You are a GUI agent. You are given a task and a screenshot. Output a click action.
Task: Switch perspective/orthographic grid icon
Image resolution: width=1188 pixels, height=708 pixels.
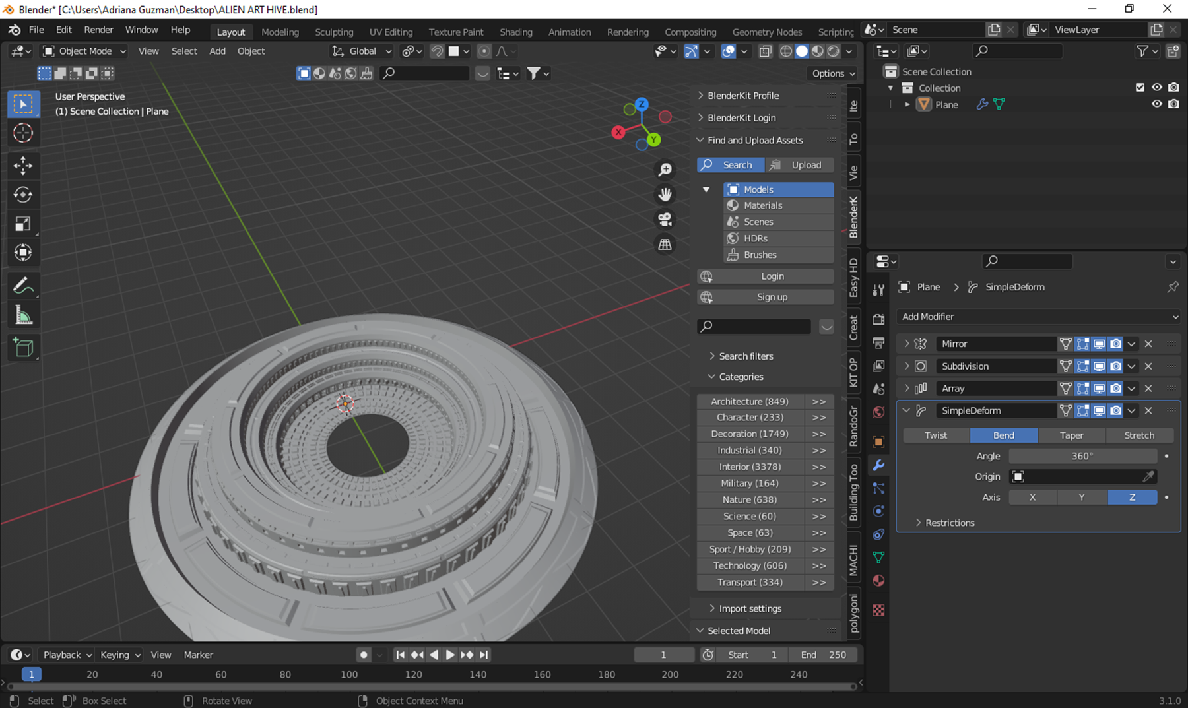click(665, 244)
